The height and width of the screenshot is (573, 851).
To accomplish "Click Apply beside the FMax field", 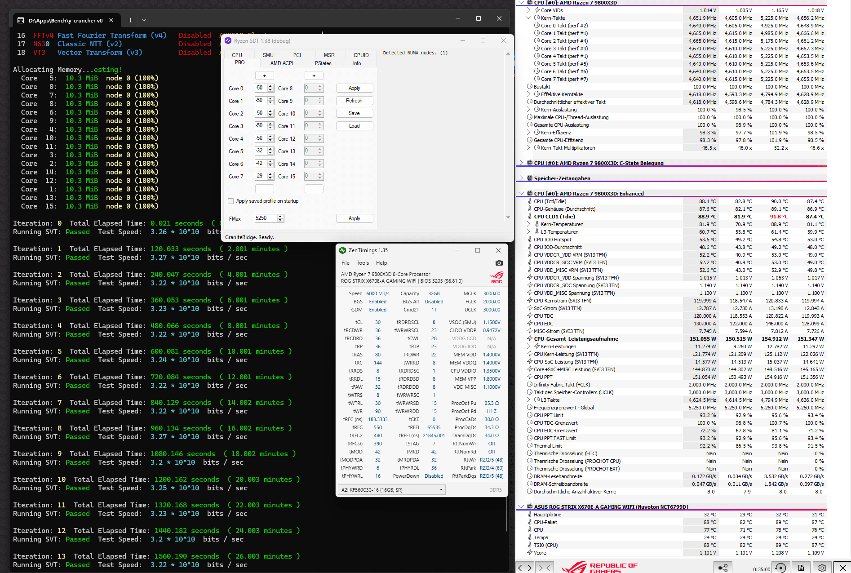I will point(354,218).
